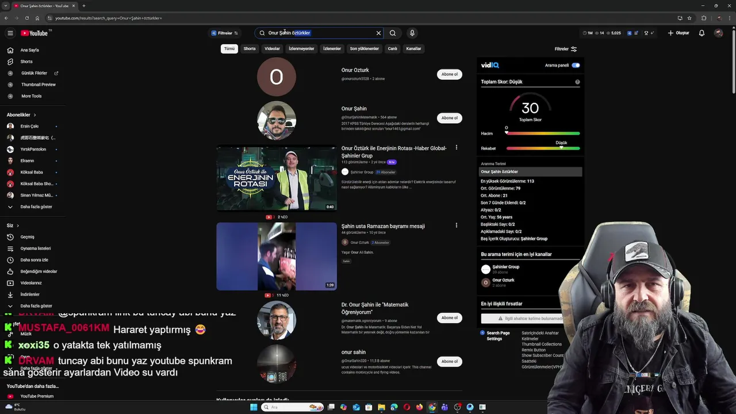Open Daha sonra izle
Image resolution: width=736 pixels, height=414 pixels.
pyautogui.click(x=34, y=260)
